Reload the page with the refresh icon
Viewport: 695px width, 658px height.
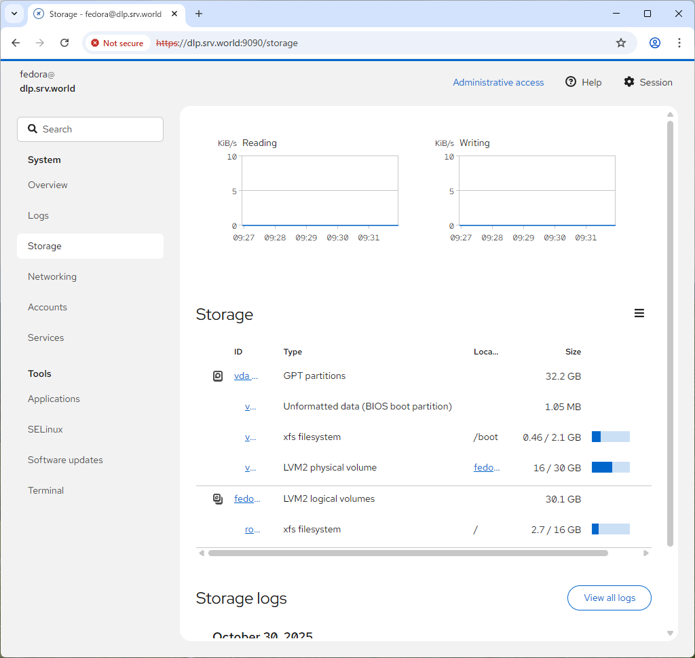pos(64,43)
